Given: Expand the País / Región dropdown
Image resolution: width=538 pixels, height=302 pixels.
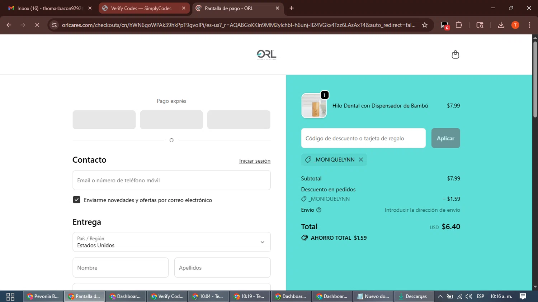Looking at the screenshot, I should click(171, 242).
